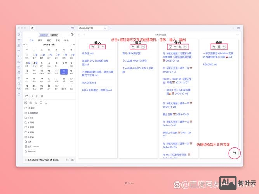Open 个人品牌-WOT-分享会 project link

click(x=134, y=61)
